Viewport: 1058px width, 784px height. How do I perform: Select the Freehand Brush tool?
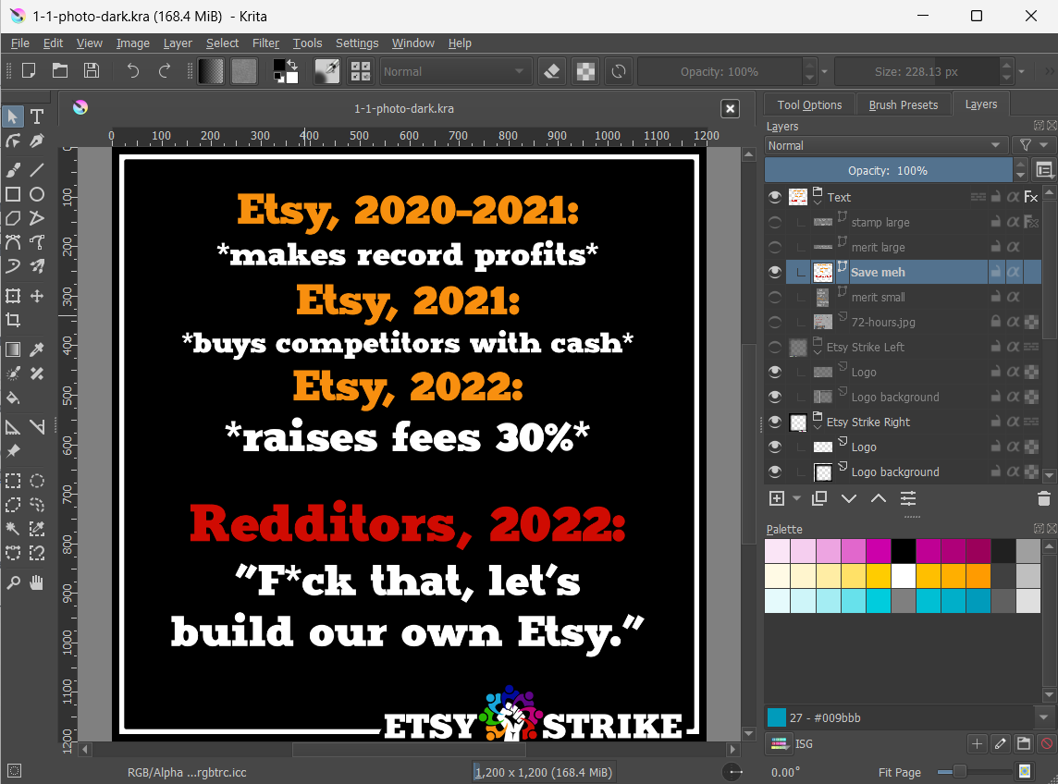tap(13, 169)
